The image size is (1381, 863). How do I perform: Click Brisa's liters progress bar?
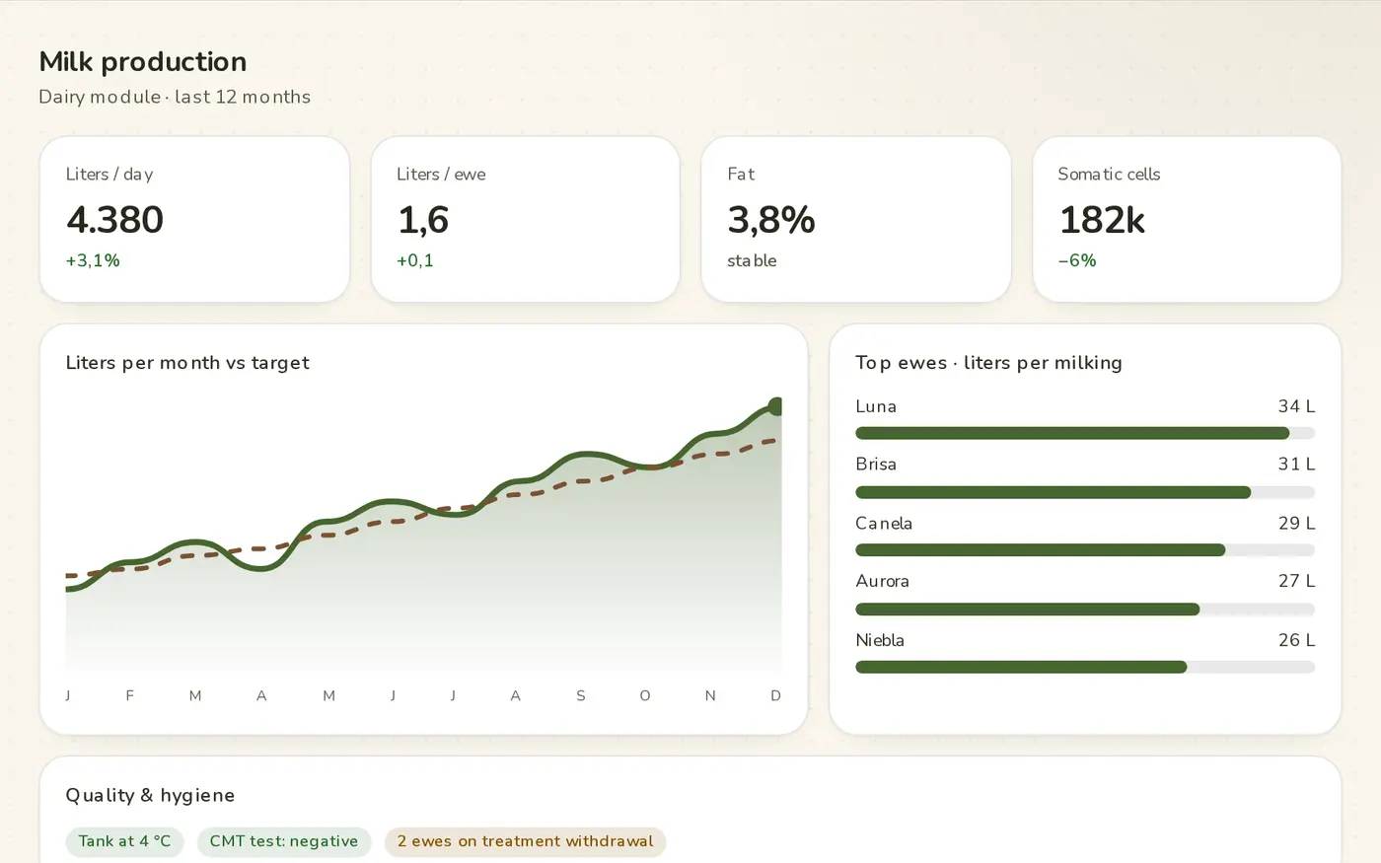(1085, 492)
